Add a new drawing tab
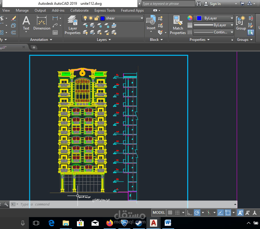This screenshot has width=260, height=229. [34, 47]
